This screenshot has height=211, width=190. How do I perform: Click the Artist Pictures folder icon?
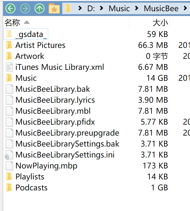coord(9,45)
